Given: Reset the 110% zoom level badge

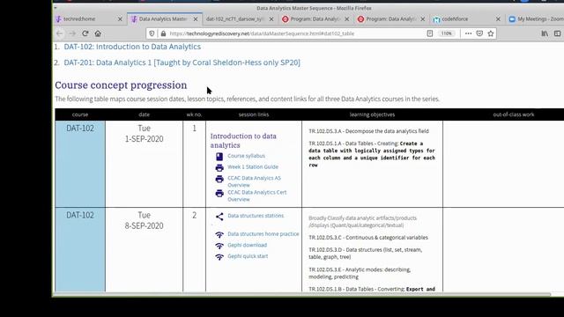Looking at the screenshot, I should (447, 33).
